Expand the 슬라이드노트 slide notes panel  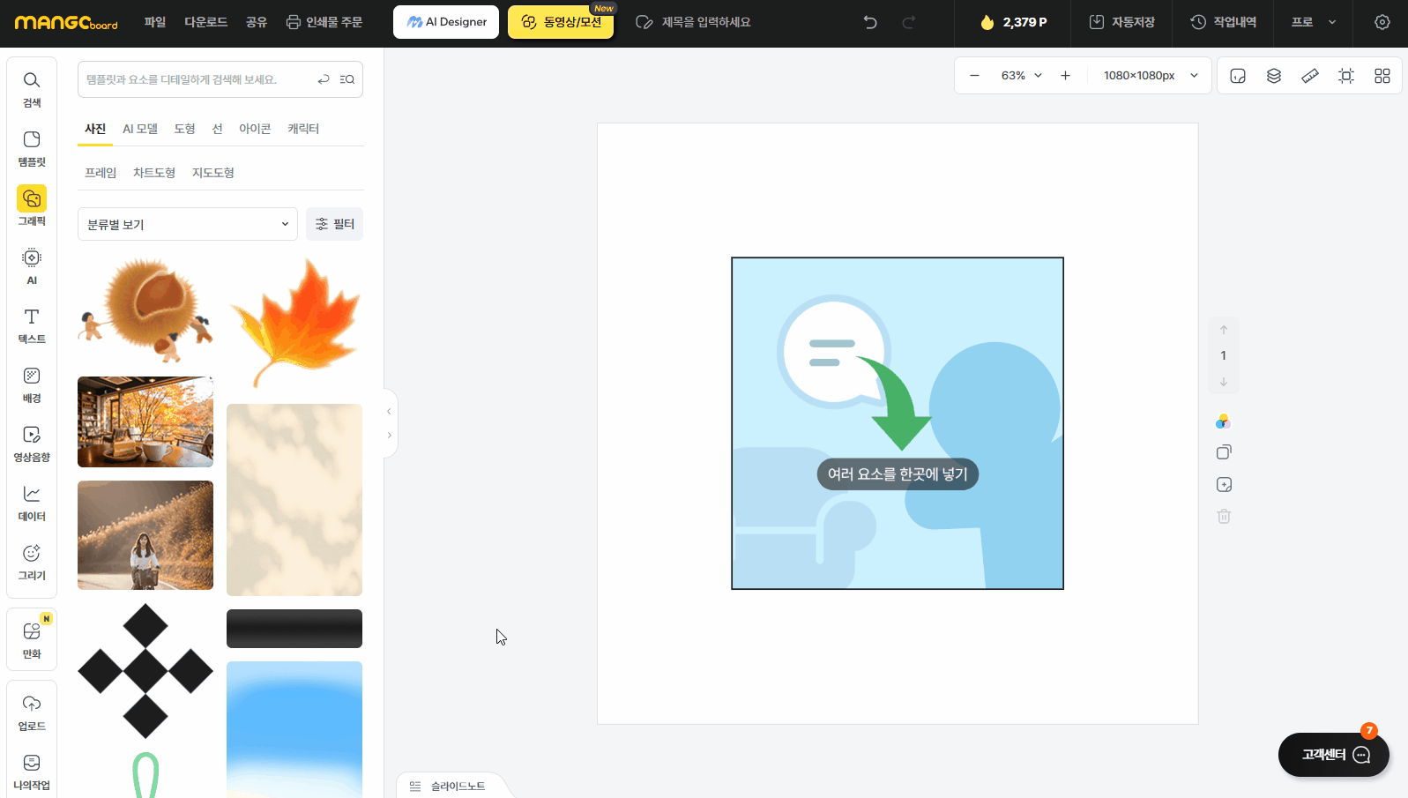point(448,786)
